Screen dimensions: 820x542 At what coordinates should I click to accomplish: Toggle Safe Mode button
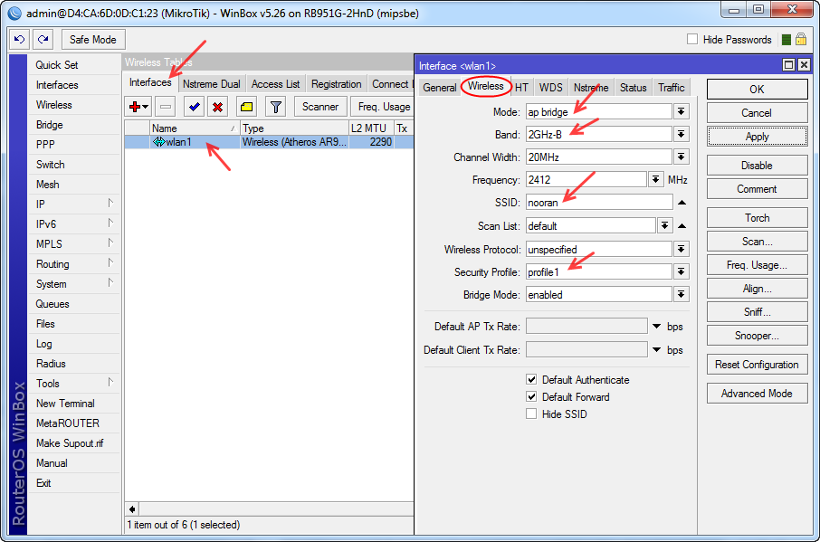tap(93, 39)
